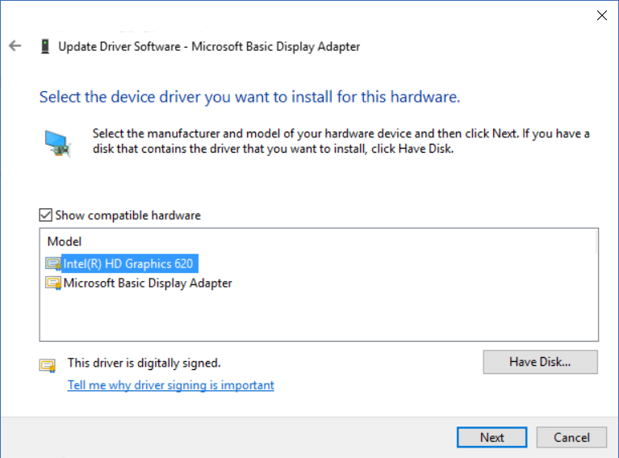Click the Microsoft Basic Display Adapter driver icon
619x458 pixels.
coord(53,283)
